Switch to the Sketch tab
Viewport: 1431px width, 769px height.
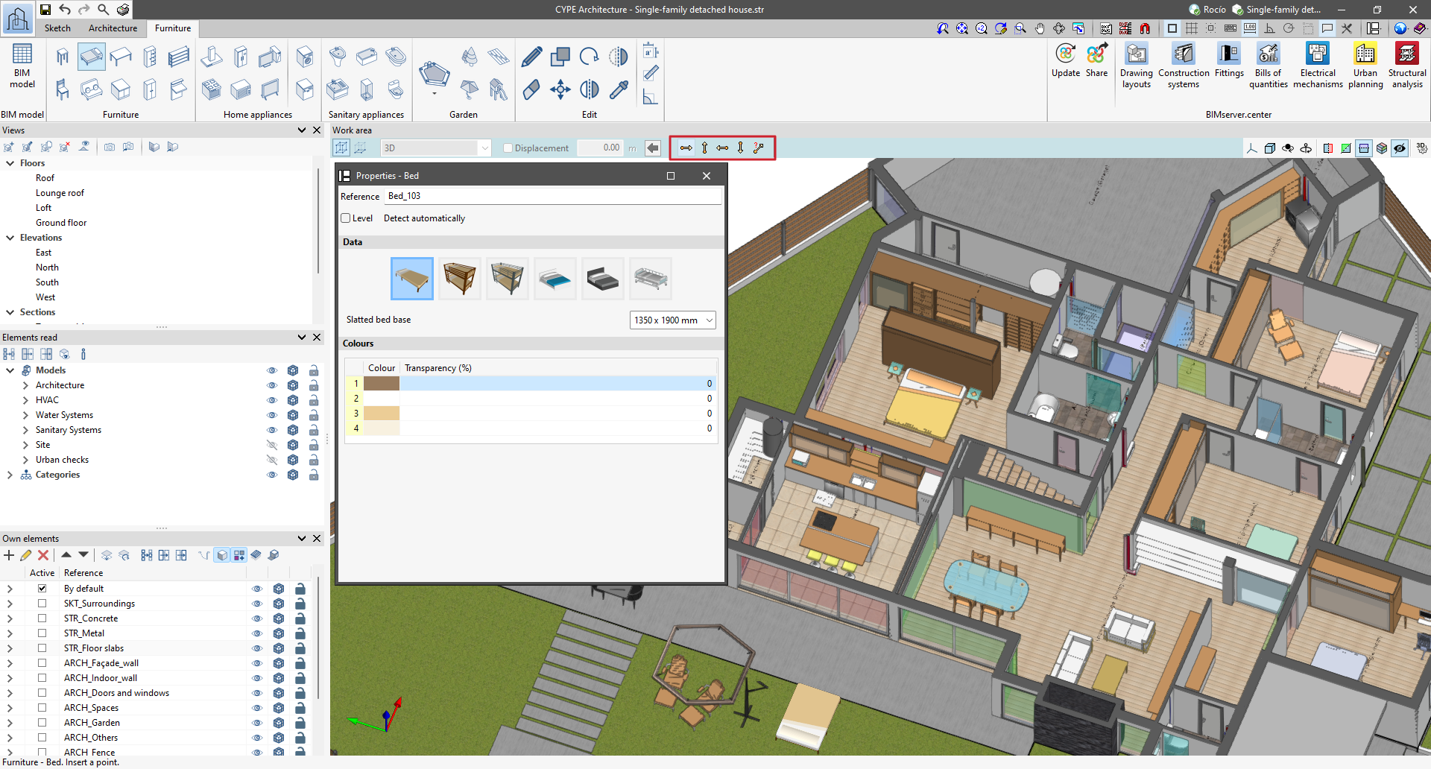tap(57, 28)
